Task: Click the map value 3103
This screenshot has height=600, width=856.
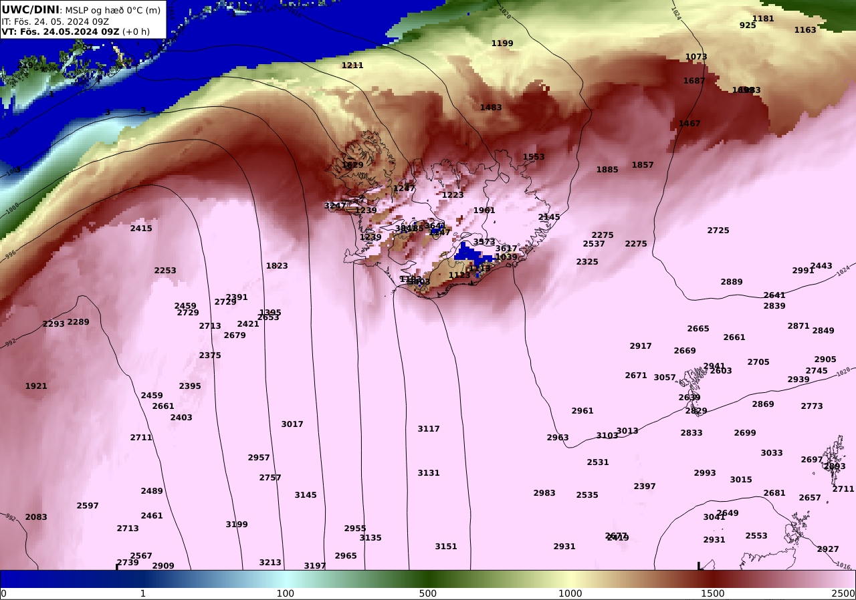Action: [607, 436]
